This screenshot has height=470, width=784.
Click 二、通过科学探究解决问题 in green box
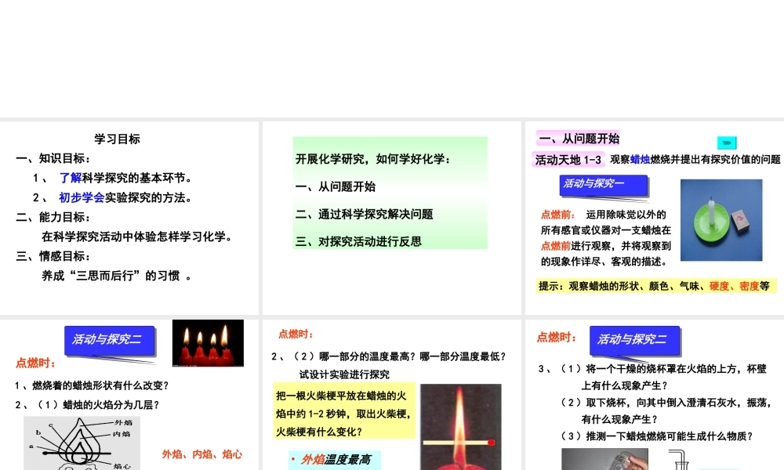click(x=365, y=214)
